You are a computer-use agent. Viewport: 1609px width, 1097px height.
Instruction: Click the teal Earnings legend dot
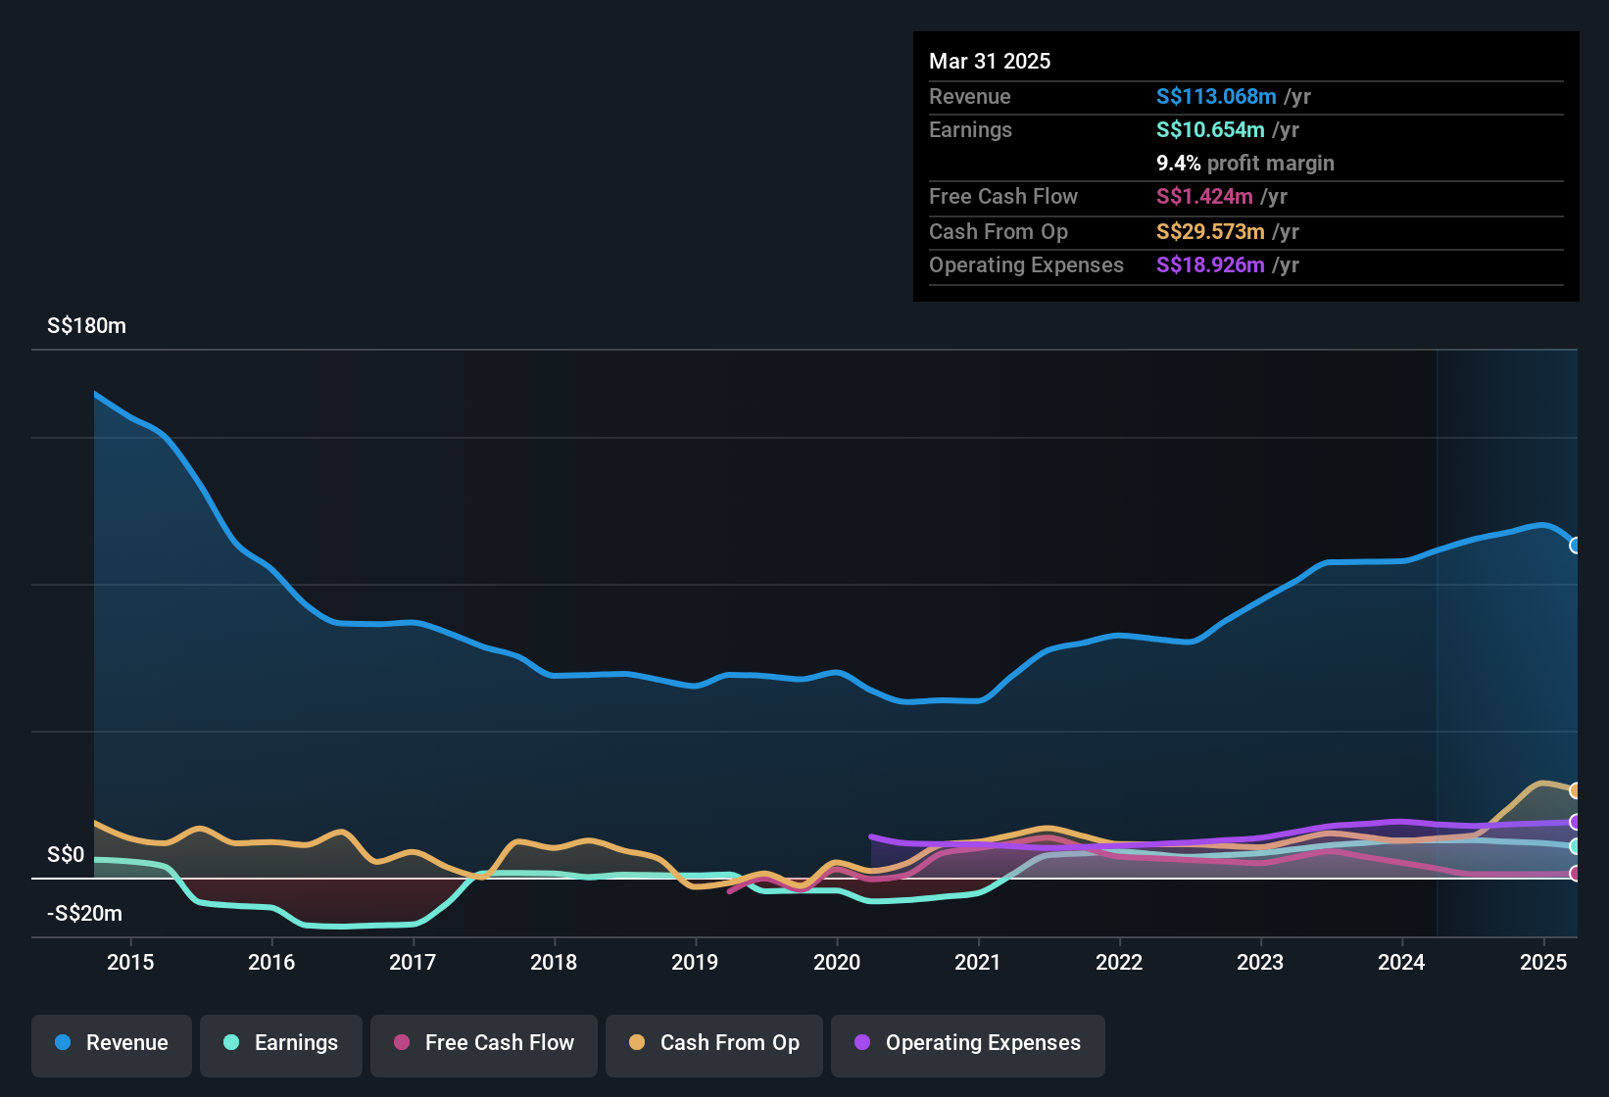point(231,1042)
